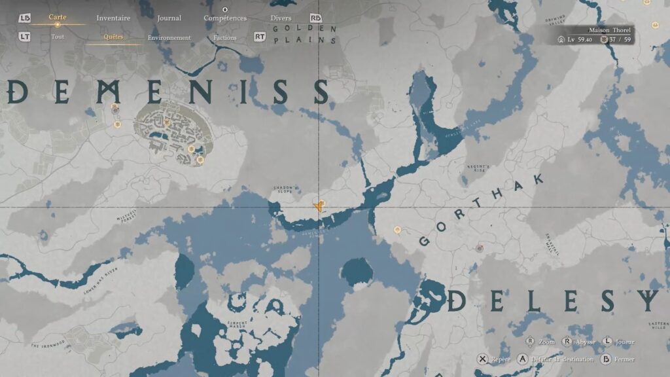Click the L stick Joueur icon
Screen dimensions: 670x377
(x=607, y=342)
